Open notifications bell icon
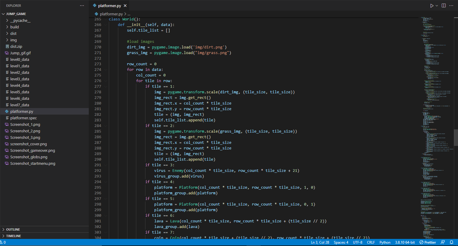This screenshot has height=246, width=458. coord(451,242)
